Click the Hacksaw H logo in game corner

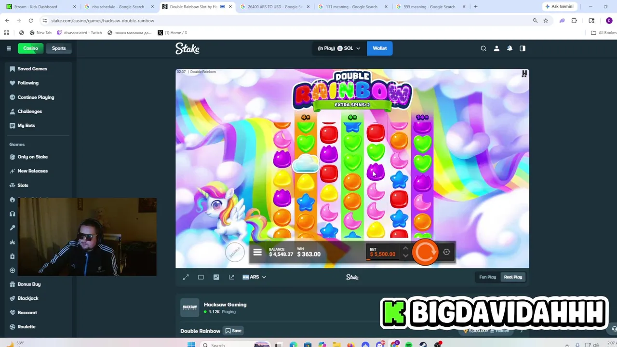coord(524,74)
